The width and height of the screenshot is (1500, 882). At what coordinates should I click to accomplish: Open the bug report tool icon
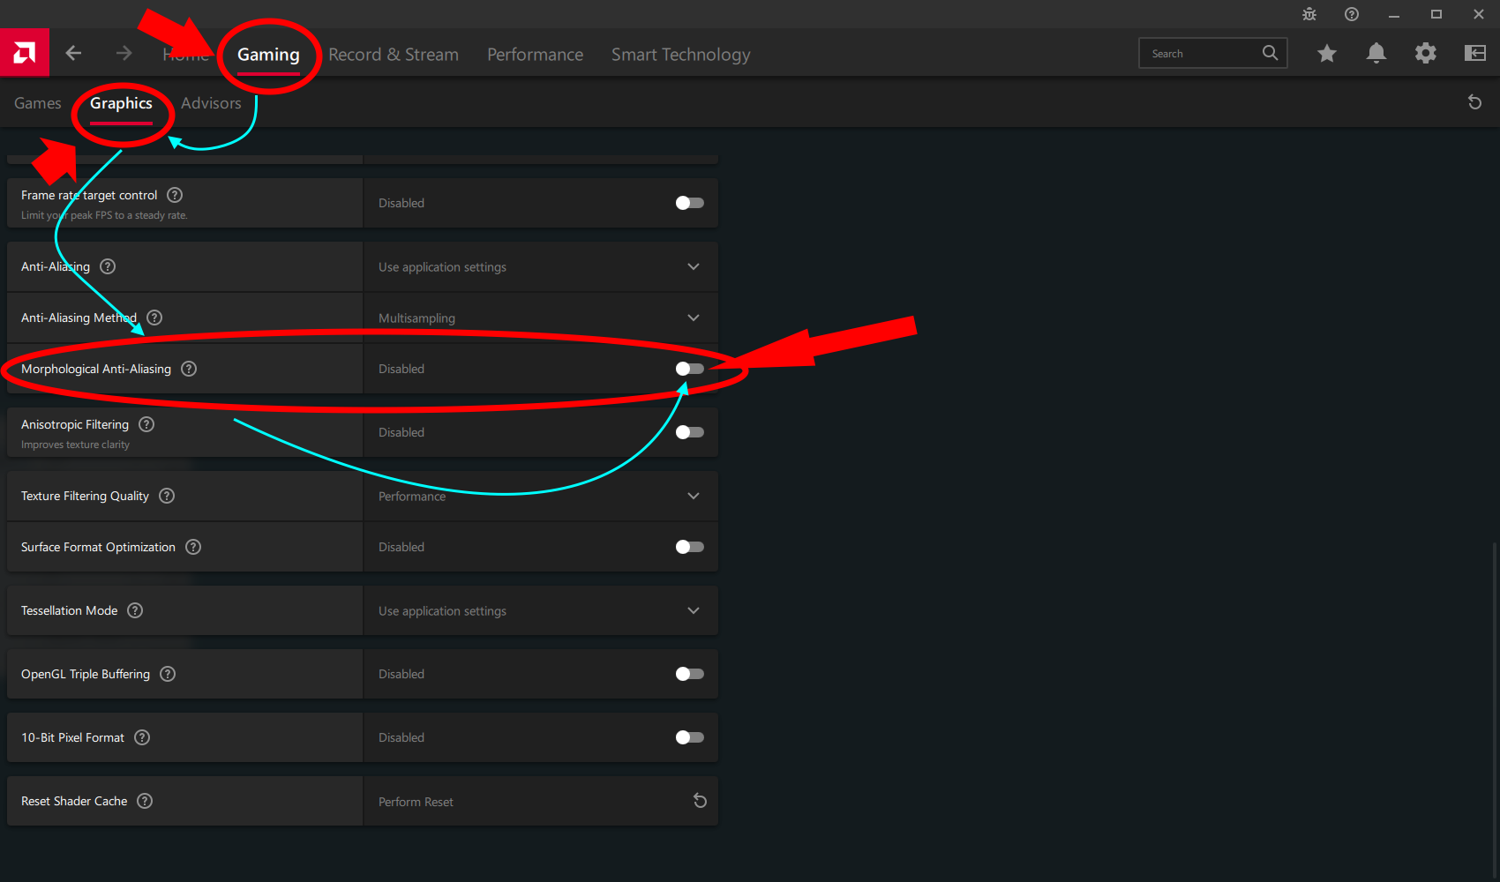(x=1309, y=14)
